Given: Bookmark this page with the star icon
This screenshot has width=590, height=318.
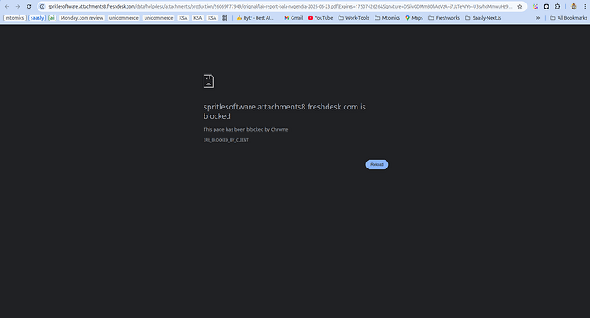Looking at the screenshot, I should click(x=520, y=6).
